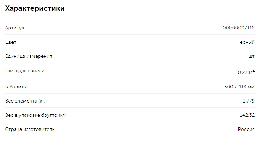Viewport: 267px width, 142px height.
Task: Click the 1.779 weight value
Action: click(249, 101)
